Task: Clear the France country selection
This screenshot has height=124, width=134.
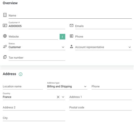Action: [x=58, y=97]
